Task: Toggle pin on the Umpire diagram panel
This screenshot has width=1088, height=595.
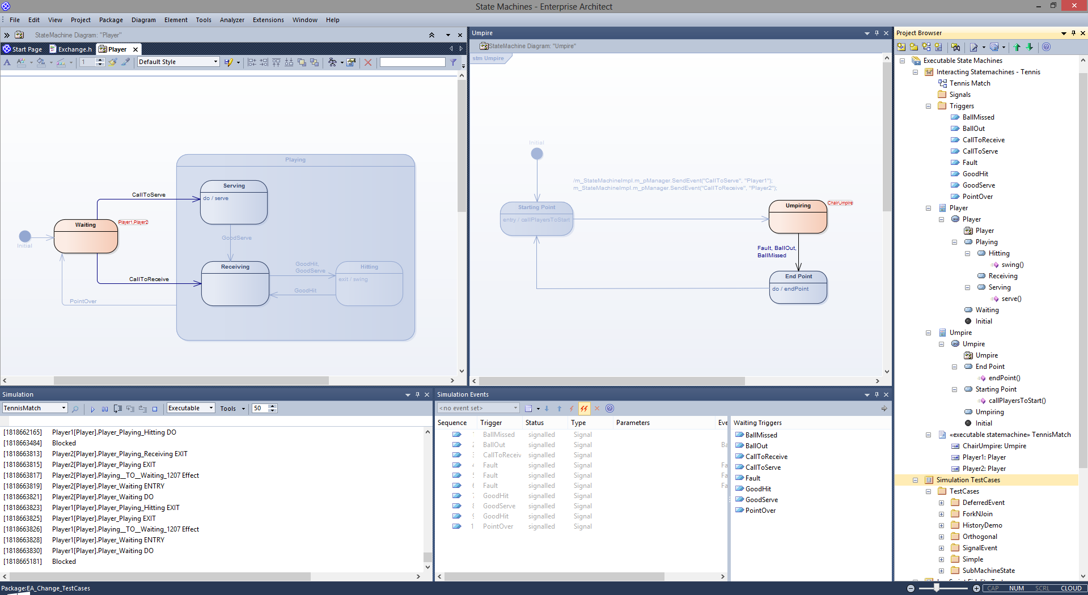Action: [877, 33]
